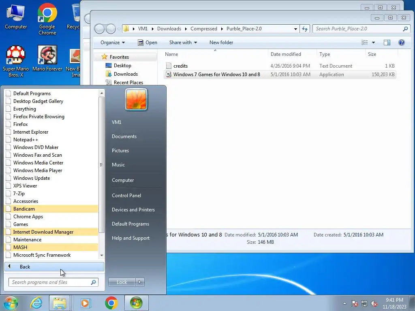Open Action Center flag icon in tray
Image resolution: width=415 pixels, height=311 pixels.
(x=355, y=303)
